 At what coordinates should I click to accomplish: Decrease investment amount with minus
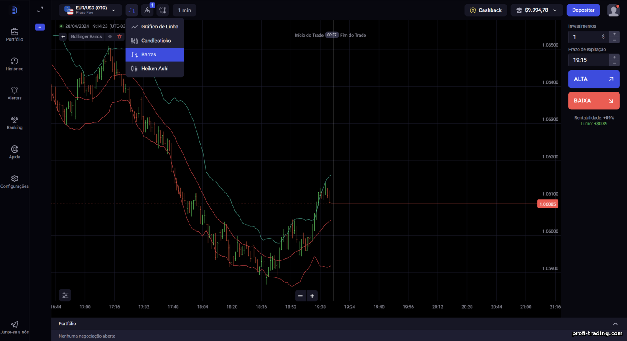coord(614,40)
